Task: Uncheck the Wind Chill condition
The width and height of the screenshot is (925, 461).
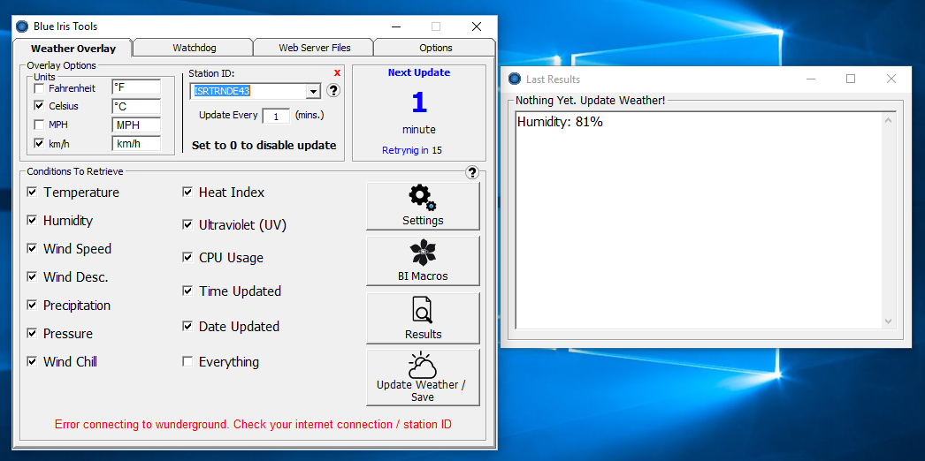Action: click(33, 361)
